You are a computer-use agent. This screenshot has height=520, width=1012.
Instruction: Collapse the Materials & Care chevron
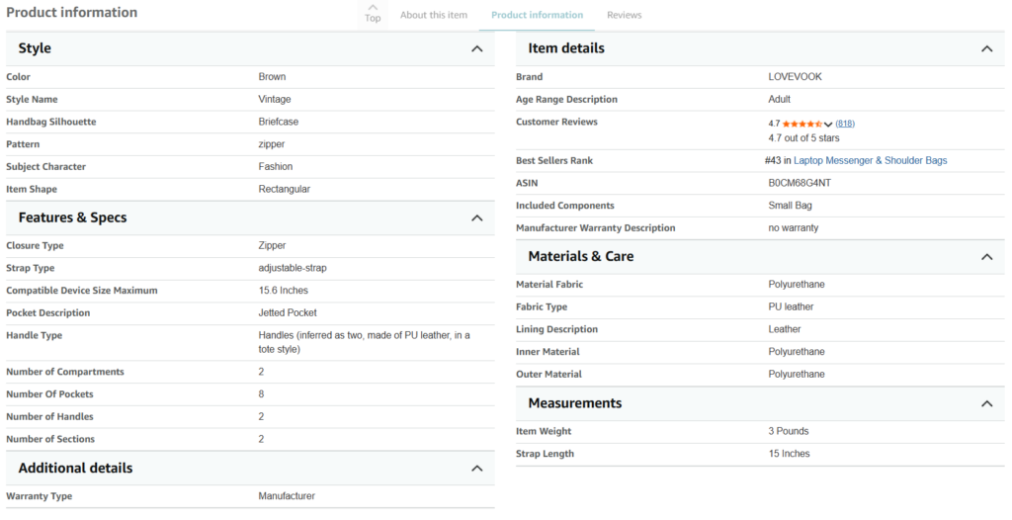coord(987,256)
